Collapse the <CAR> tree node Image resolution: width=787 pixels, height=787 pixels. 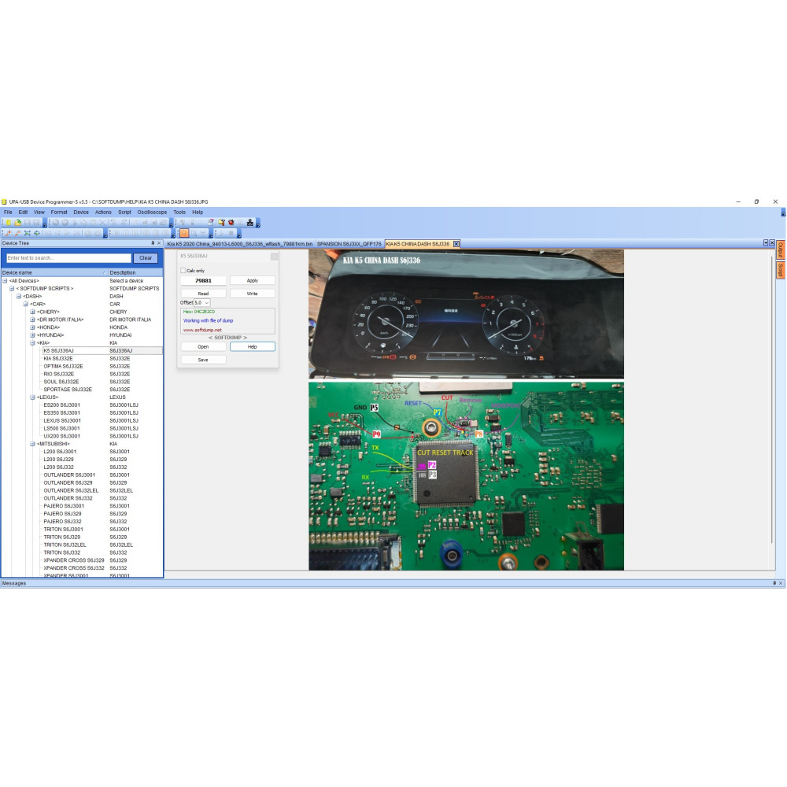26,304
